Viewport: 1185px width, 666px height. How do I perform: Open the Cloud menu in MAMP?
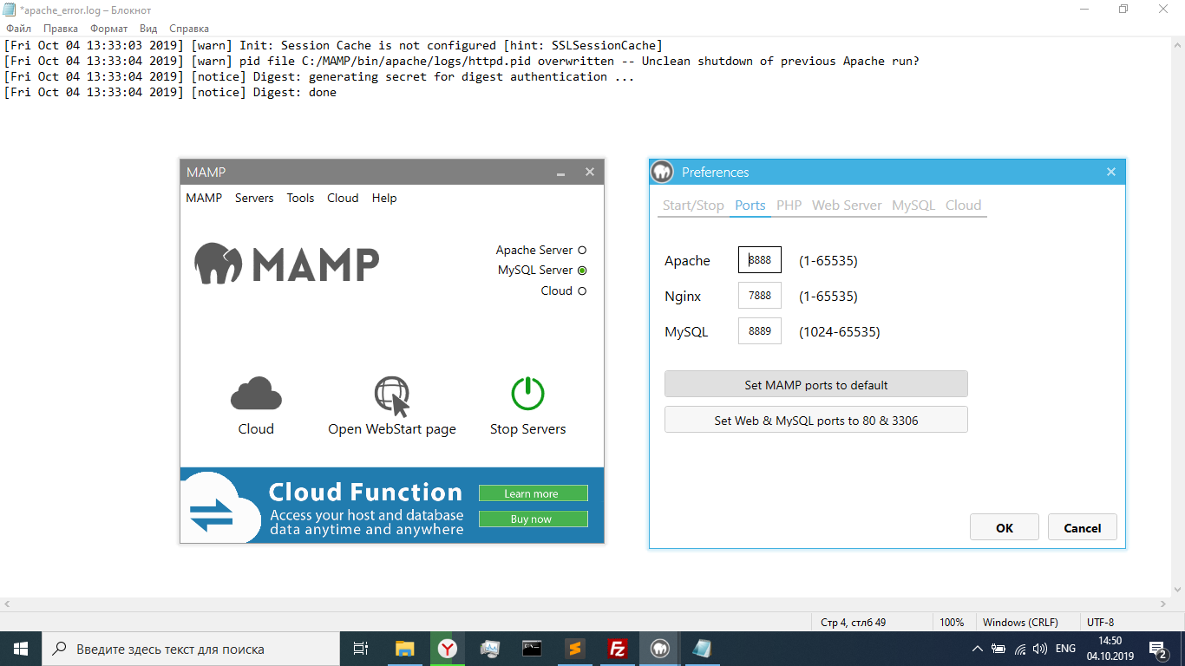pyautogui.click(x=343, y=198)
